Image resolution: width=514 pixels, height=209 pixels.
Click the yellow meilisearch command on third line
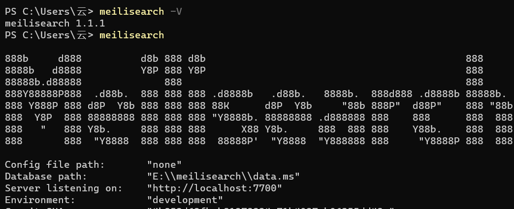coord(132,35)
